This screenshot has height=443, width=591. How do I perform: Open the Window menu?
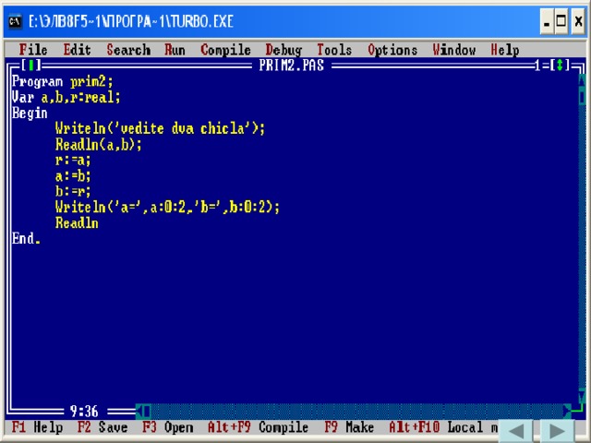click(453, 50)
